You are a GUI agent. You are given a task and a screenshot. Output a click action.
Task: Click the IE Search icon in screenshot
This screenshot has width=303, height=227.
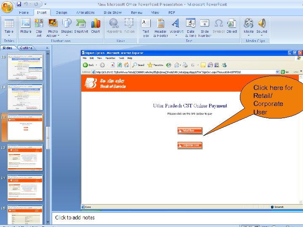[138, 65]
